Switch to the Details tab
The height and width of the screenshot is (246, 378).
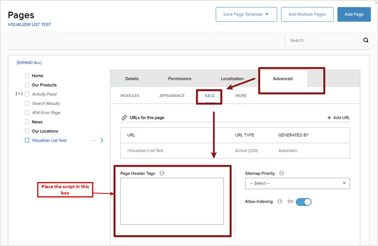coord(132,79)
